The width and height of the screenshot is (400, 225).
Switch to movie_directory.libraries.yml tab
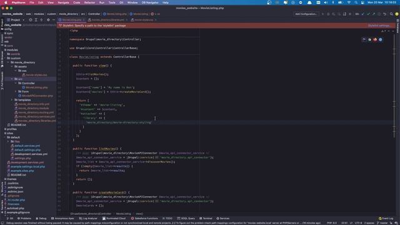pyautogui.click(x=107, y=19)
